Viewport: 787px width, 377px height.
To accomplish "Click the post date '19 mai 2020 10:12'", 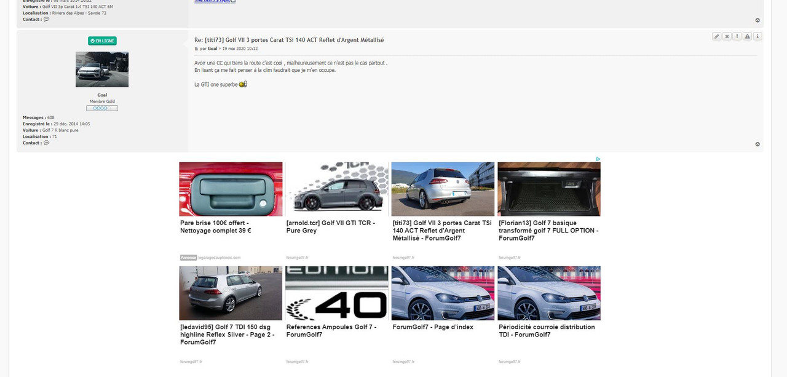I will 240,49.
